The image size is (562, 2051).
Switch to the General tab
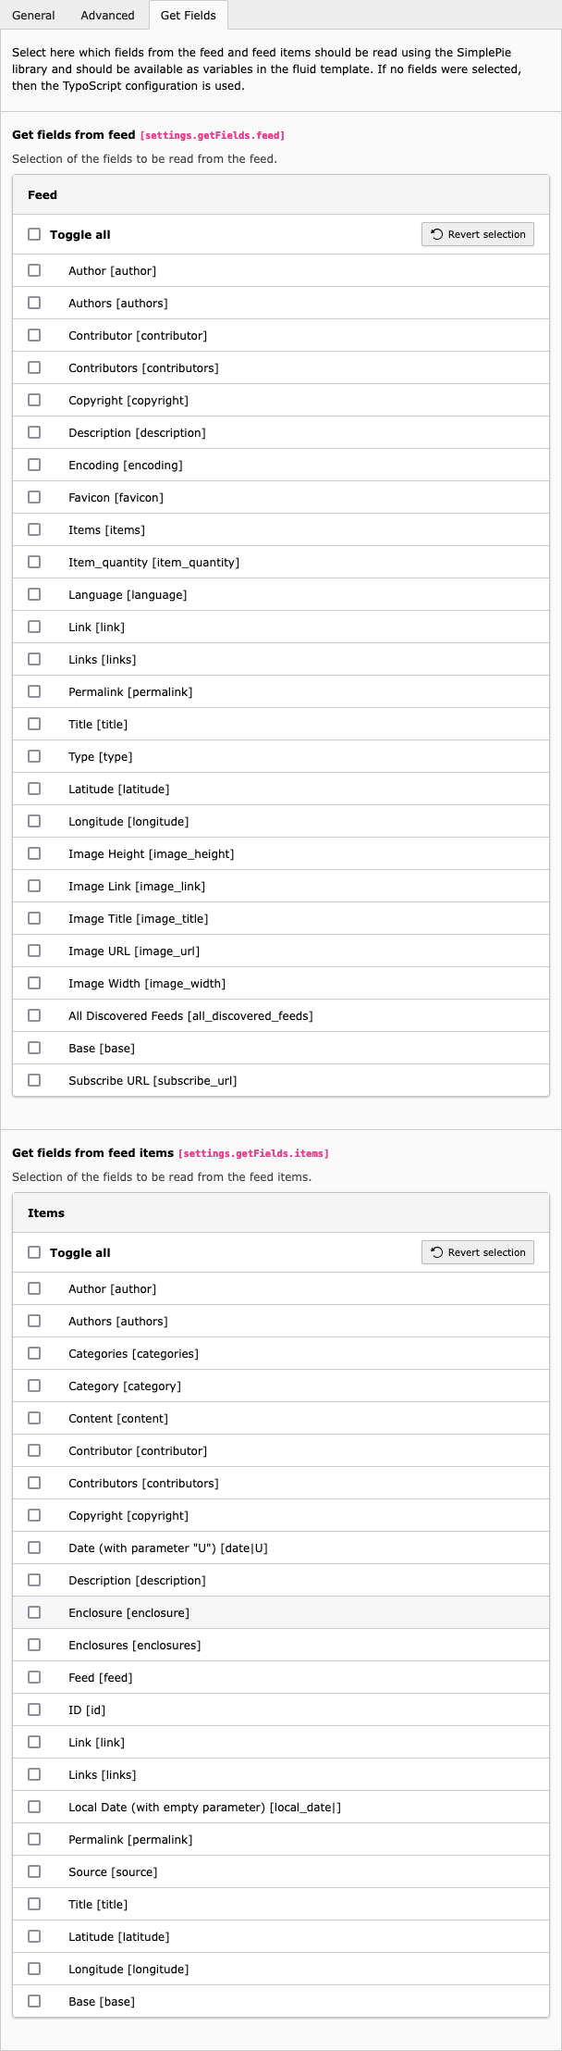pos(33,15)
